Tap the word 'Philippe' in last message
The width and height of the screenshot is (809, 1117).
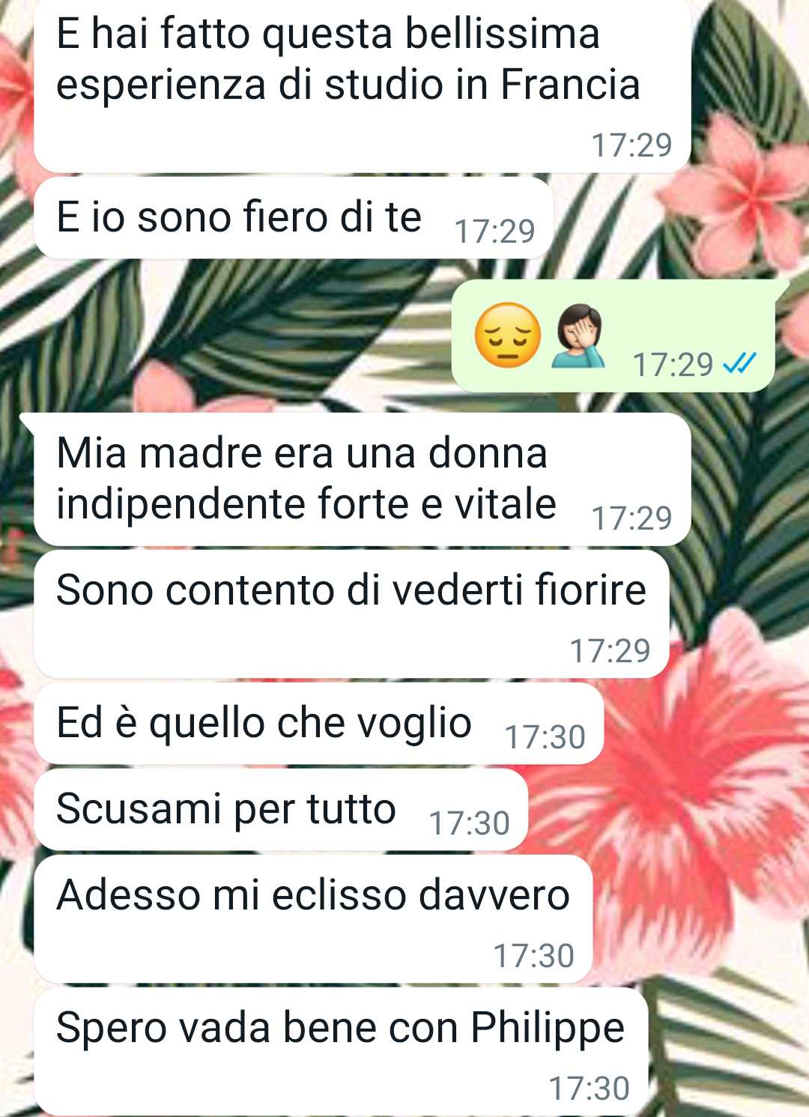[548, 1029]
